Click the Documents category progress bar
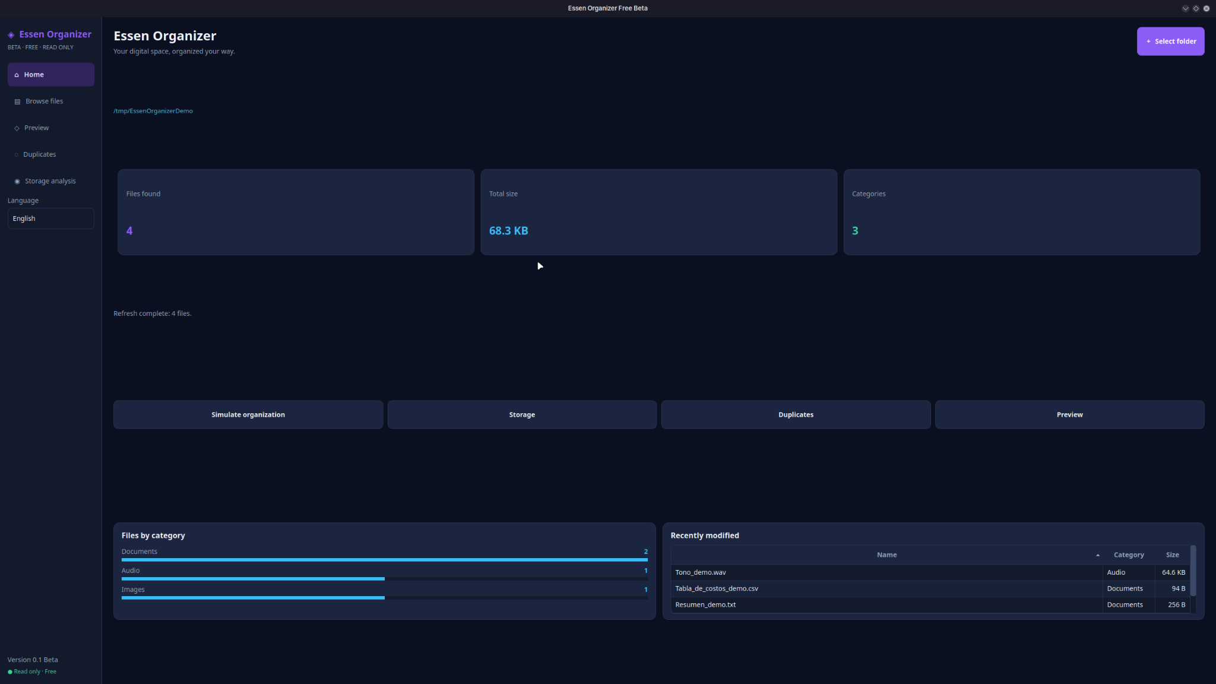Image resolution: width=1216 pixels, height=684 pixels. tap(385, 560)
